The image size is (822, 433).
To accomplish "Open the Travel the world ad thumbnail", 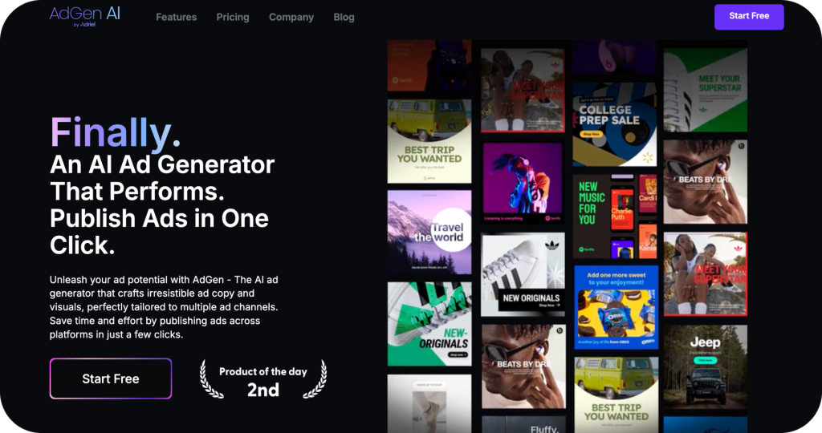I will pos(429,232).
